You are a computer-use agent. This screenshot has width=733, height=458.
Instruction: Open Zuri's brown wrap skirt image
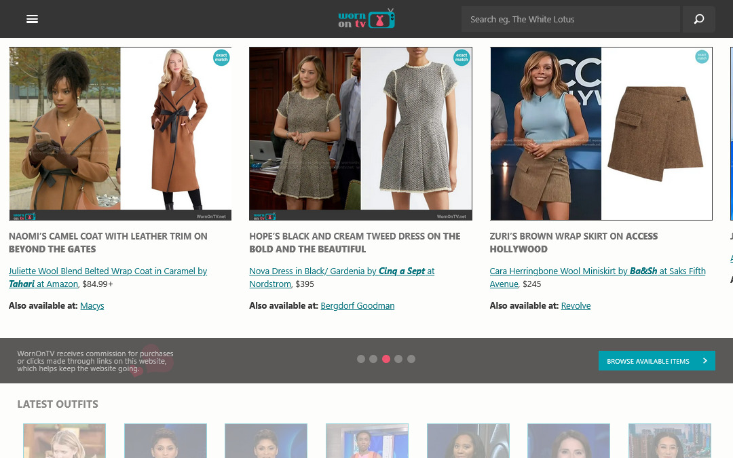tap(601, 134)
